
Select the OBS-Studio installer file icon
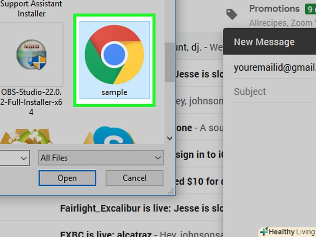coord(31,54)
